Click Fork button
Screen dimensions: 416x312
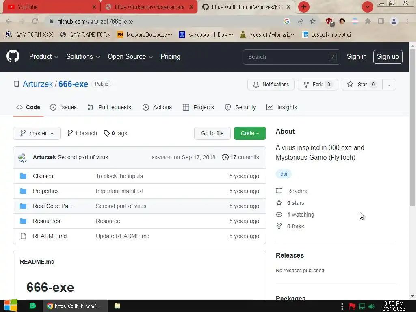click(318, 84)
